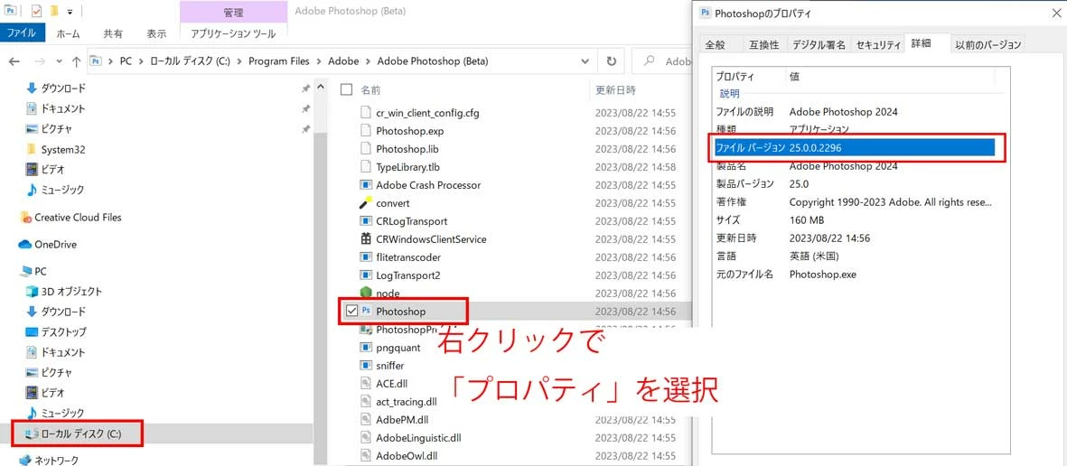The height and width of the screenshot is (466, 1067).
Task: Select the green node icon
Action: click(x=366, y=294)
